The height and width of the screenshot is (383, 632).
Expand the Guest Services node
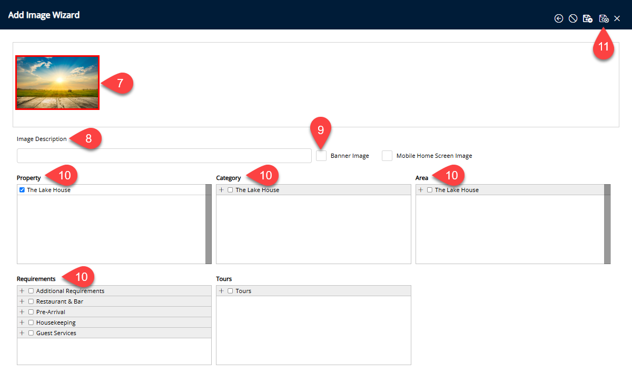22,333
